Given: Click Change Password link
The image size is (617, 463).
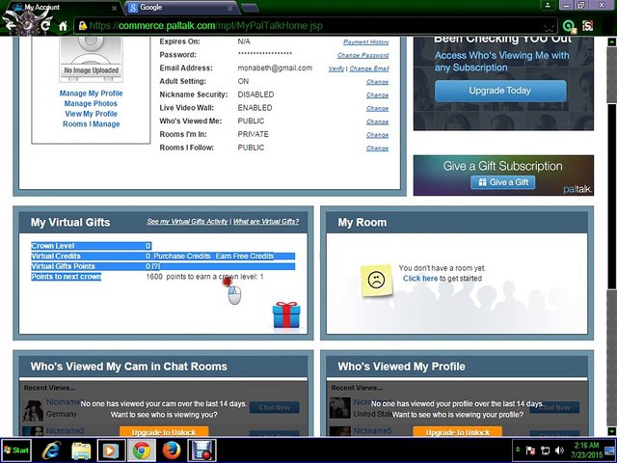Looking at the screenshot, I should (362, 55).
